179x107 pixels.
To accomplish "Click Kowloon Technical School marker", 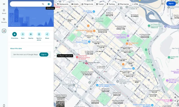I will coord(117,81).
